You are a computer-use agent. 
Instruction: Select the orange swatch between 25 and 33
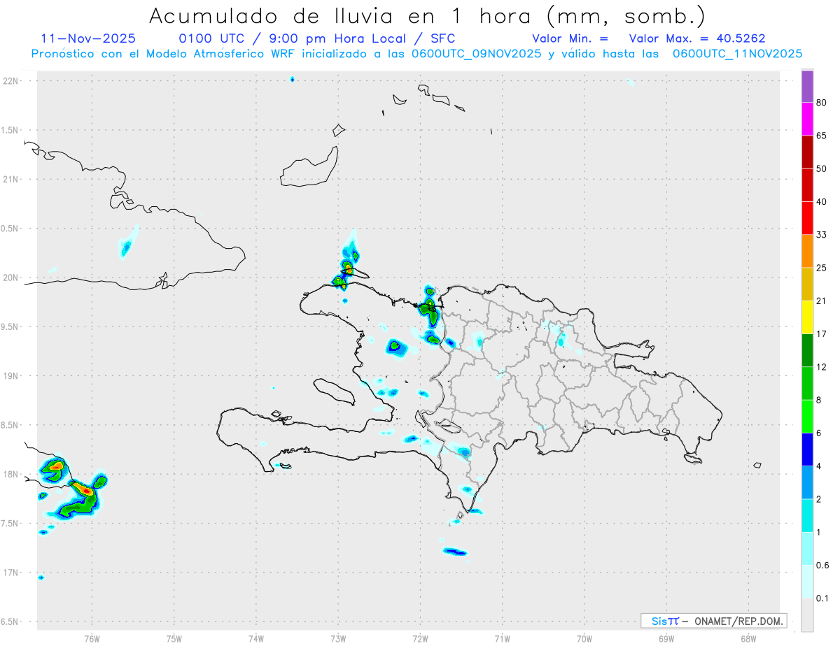click(807, 251)
